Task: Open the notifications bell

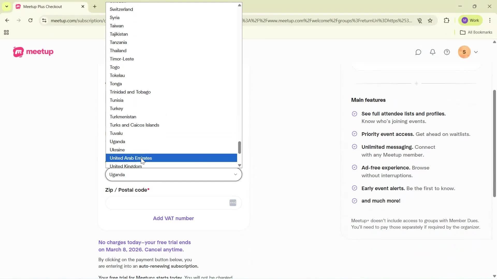Action: click(433, 52)
